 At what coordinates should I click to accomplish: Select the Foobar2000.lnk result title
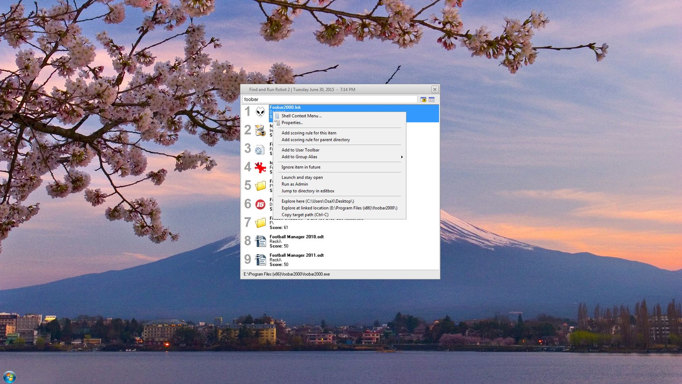click(x=285, y=108)
